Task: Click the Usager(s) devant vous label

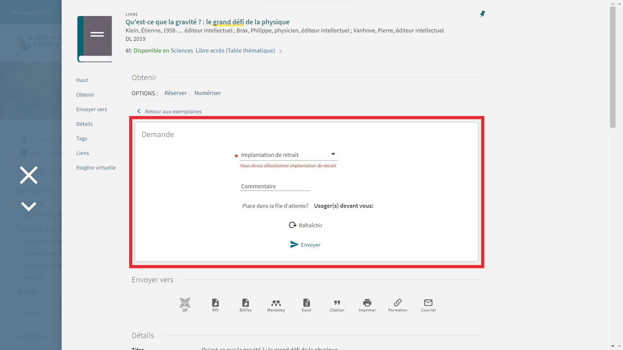Action: coord(344,206)
